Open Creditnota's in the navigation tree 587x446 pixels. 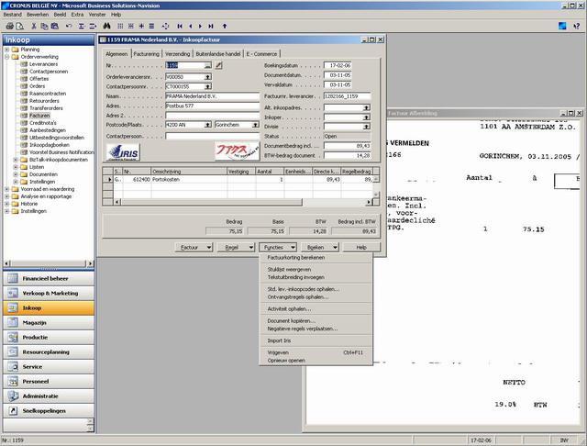tap(43, 123)
